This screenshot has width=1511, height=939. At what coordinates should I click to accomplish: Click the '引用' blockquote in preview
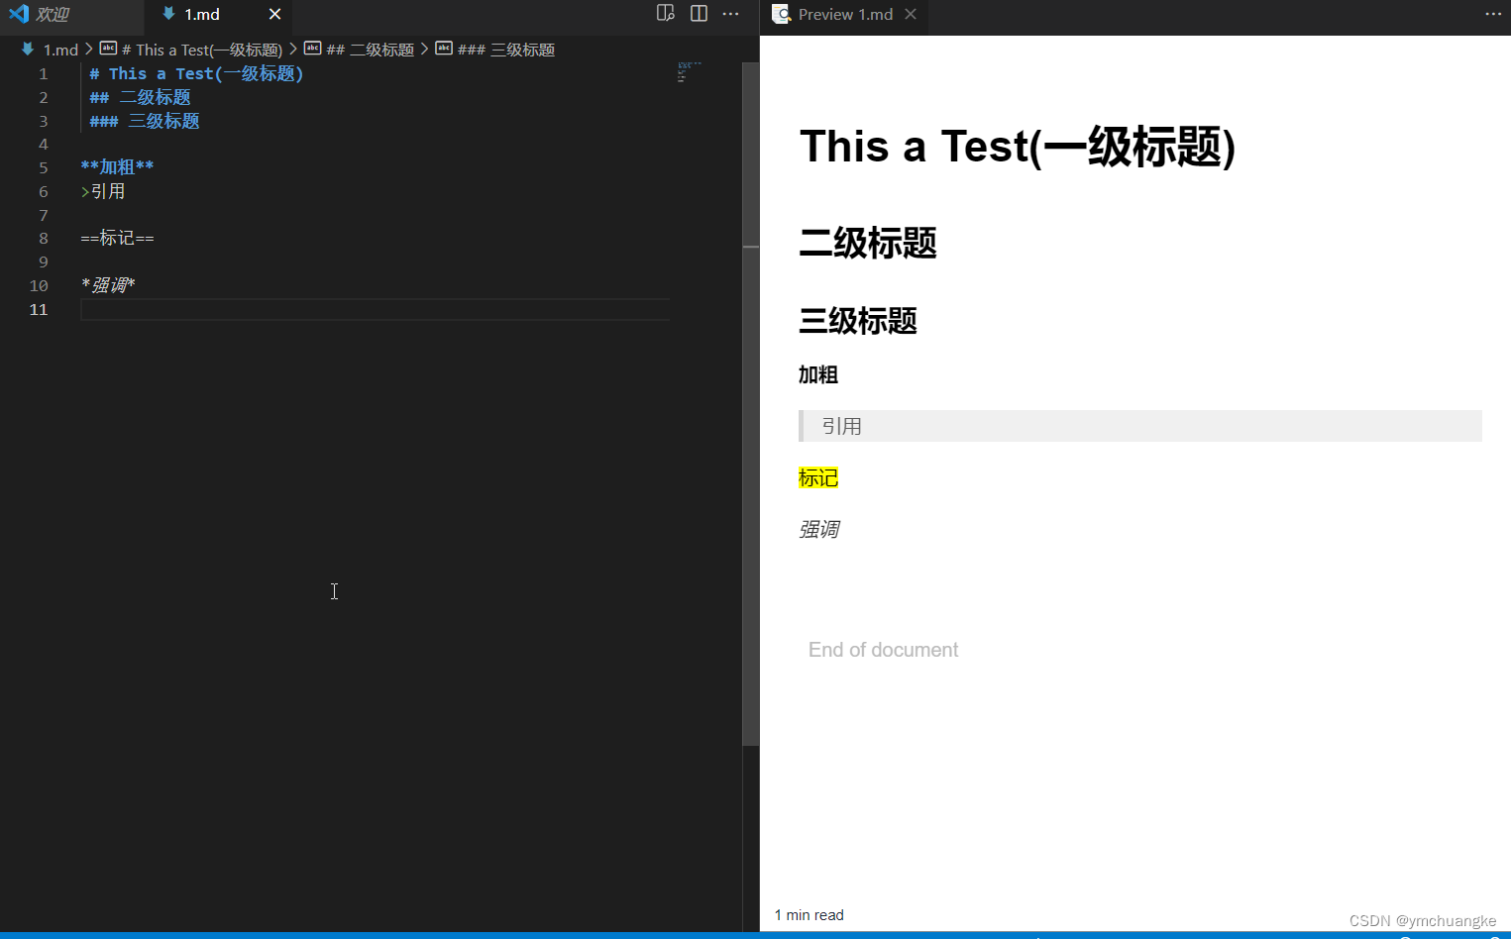click(1140, 426)
